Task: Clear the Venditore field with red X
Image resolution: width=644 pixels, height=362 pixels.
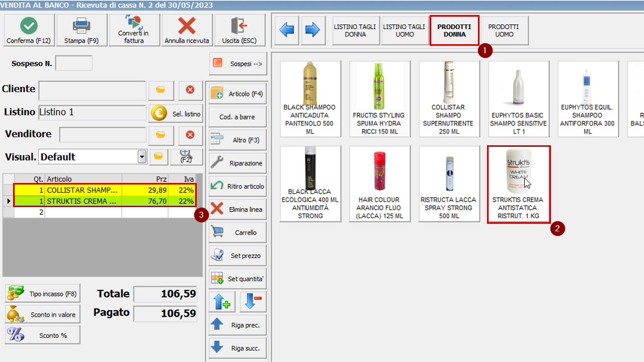Action: pos(190,135)
